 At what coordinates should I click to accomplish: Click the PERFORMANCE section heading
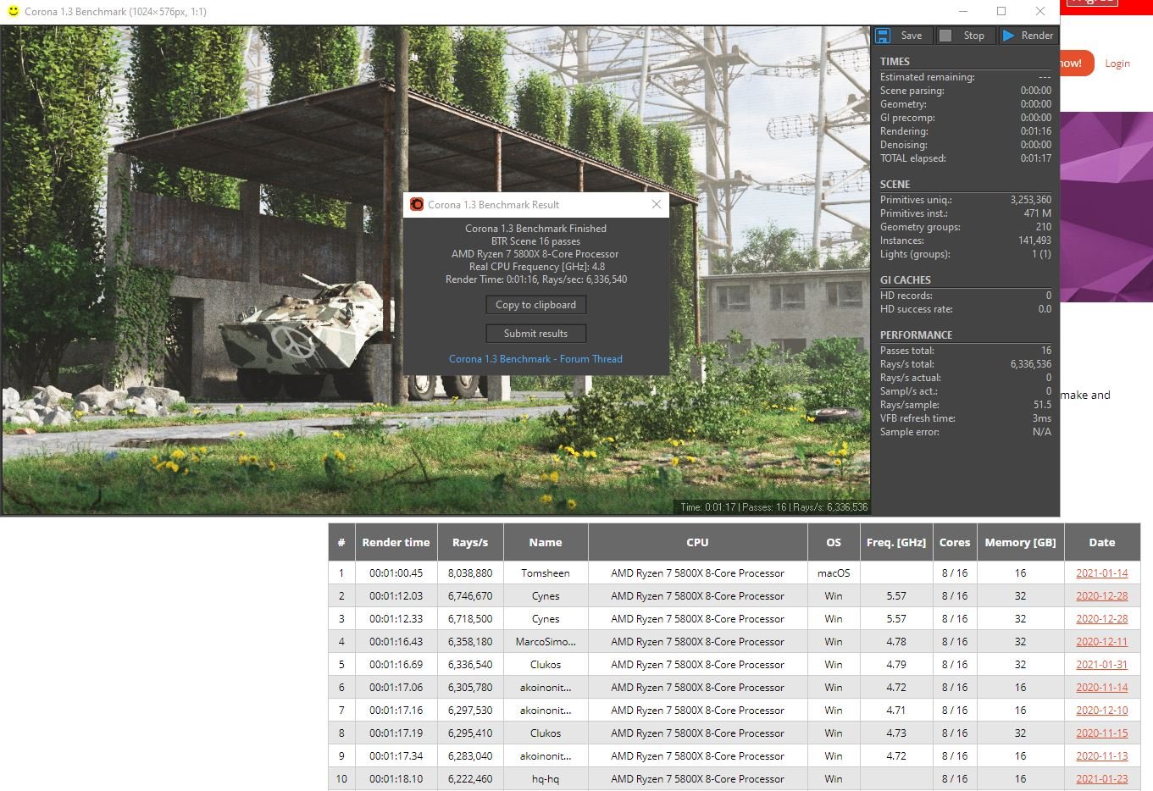click(916, 335)
